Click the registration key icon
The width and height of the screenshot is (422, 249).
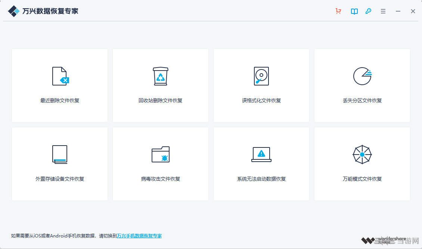369,11
